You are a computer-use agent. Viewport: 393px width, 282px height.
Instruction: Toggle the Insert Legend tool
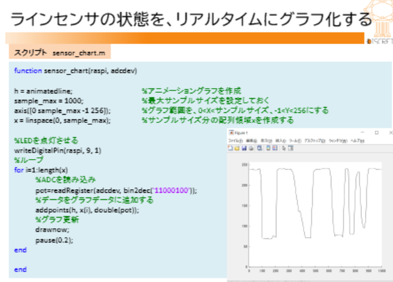click(x=273, y=148)
